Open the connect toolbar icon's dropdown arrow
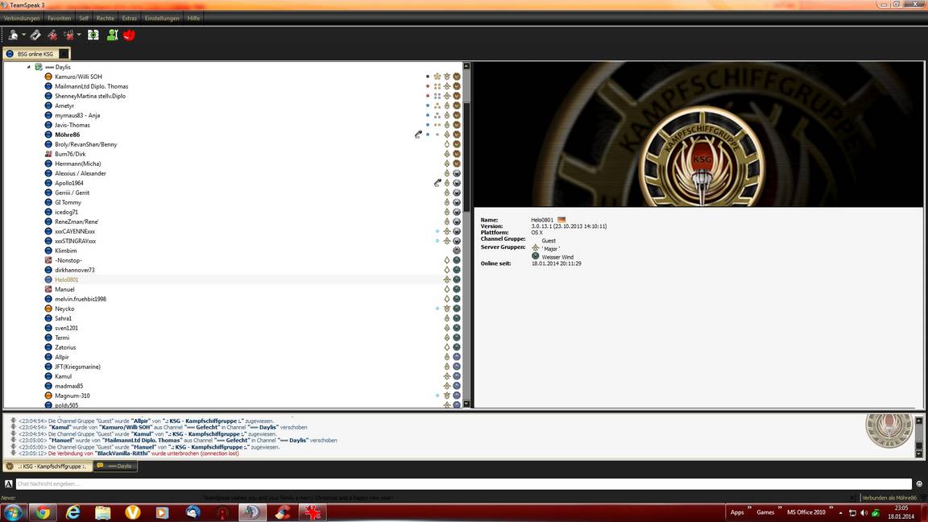This screenshot has height=522, width=928. (x=23, y=35)
